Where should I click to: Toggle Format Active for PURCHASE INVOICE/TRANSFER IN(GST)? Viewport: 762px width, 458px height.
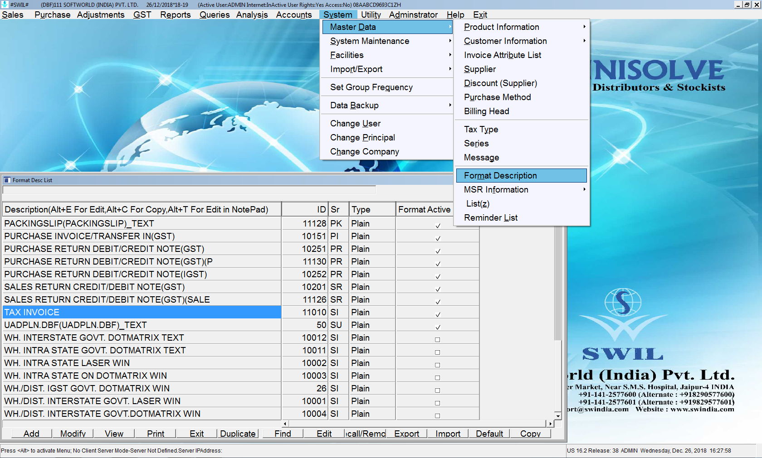[x=438, y=238]
